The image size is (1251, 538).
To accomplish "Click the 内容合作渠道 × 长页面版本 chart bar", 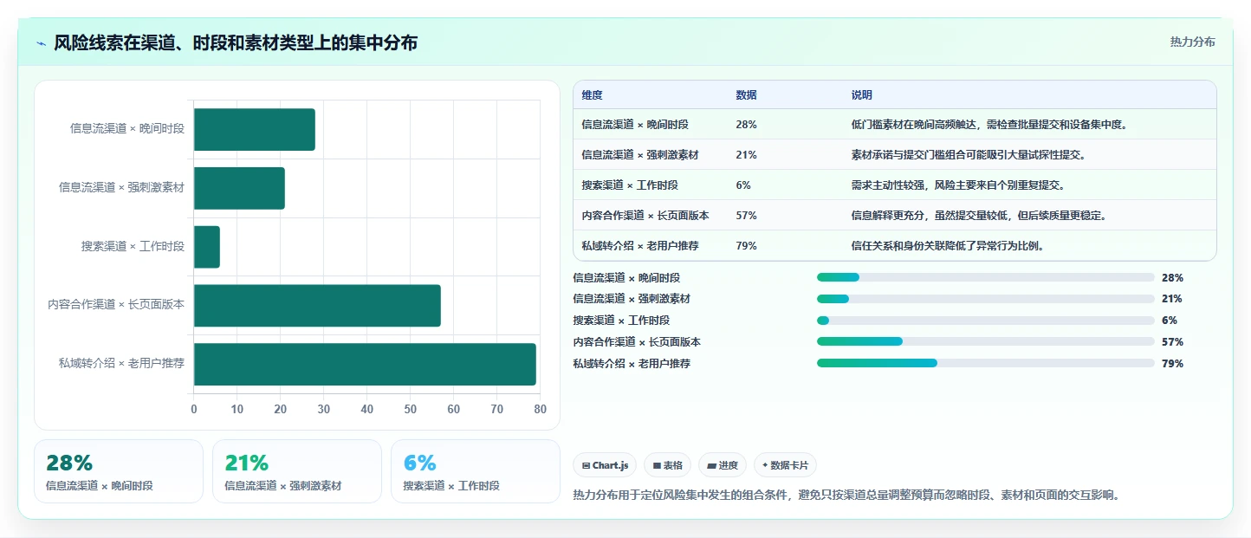I will coord(317,305).
